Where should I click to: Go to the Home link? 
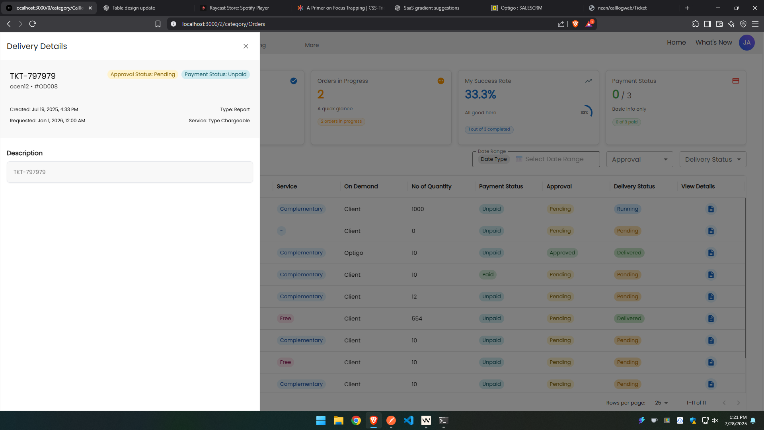[x=676, y=43]
